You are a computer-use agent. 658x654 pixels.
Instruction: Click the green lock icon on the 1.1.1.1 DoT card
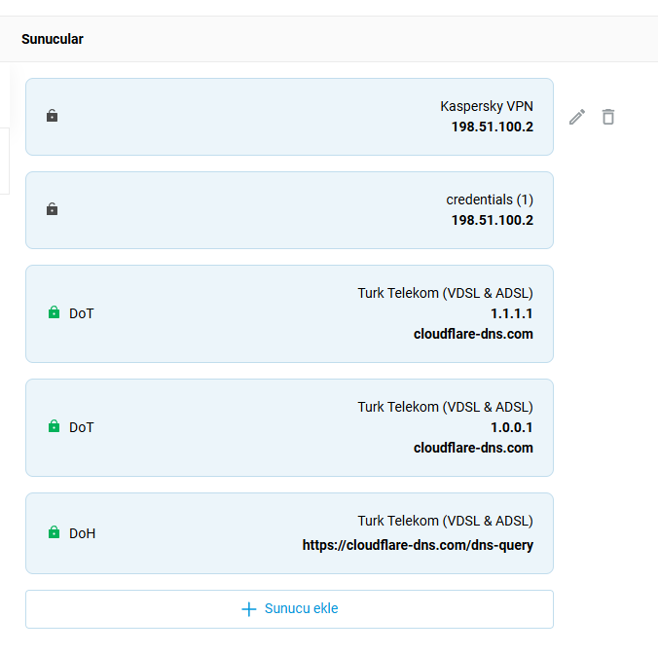tap(54, 312)
